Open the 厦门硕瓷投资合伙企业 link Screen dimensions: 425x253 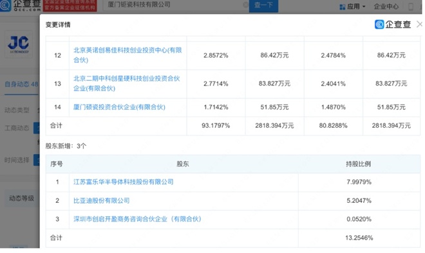coord(119,107)
